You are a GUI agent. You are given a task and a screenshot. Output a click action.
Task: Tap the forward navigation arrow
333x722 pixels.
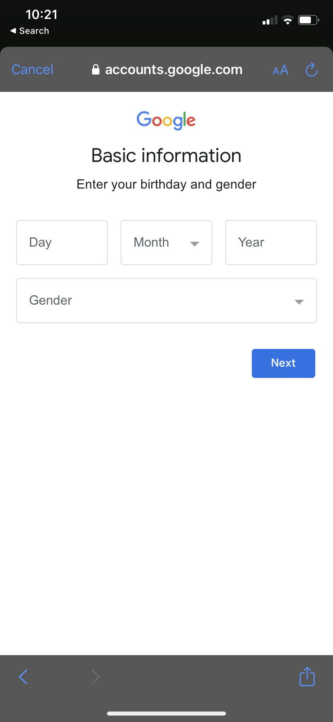click(95, 677)
